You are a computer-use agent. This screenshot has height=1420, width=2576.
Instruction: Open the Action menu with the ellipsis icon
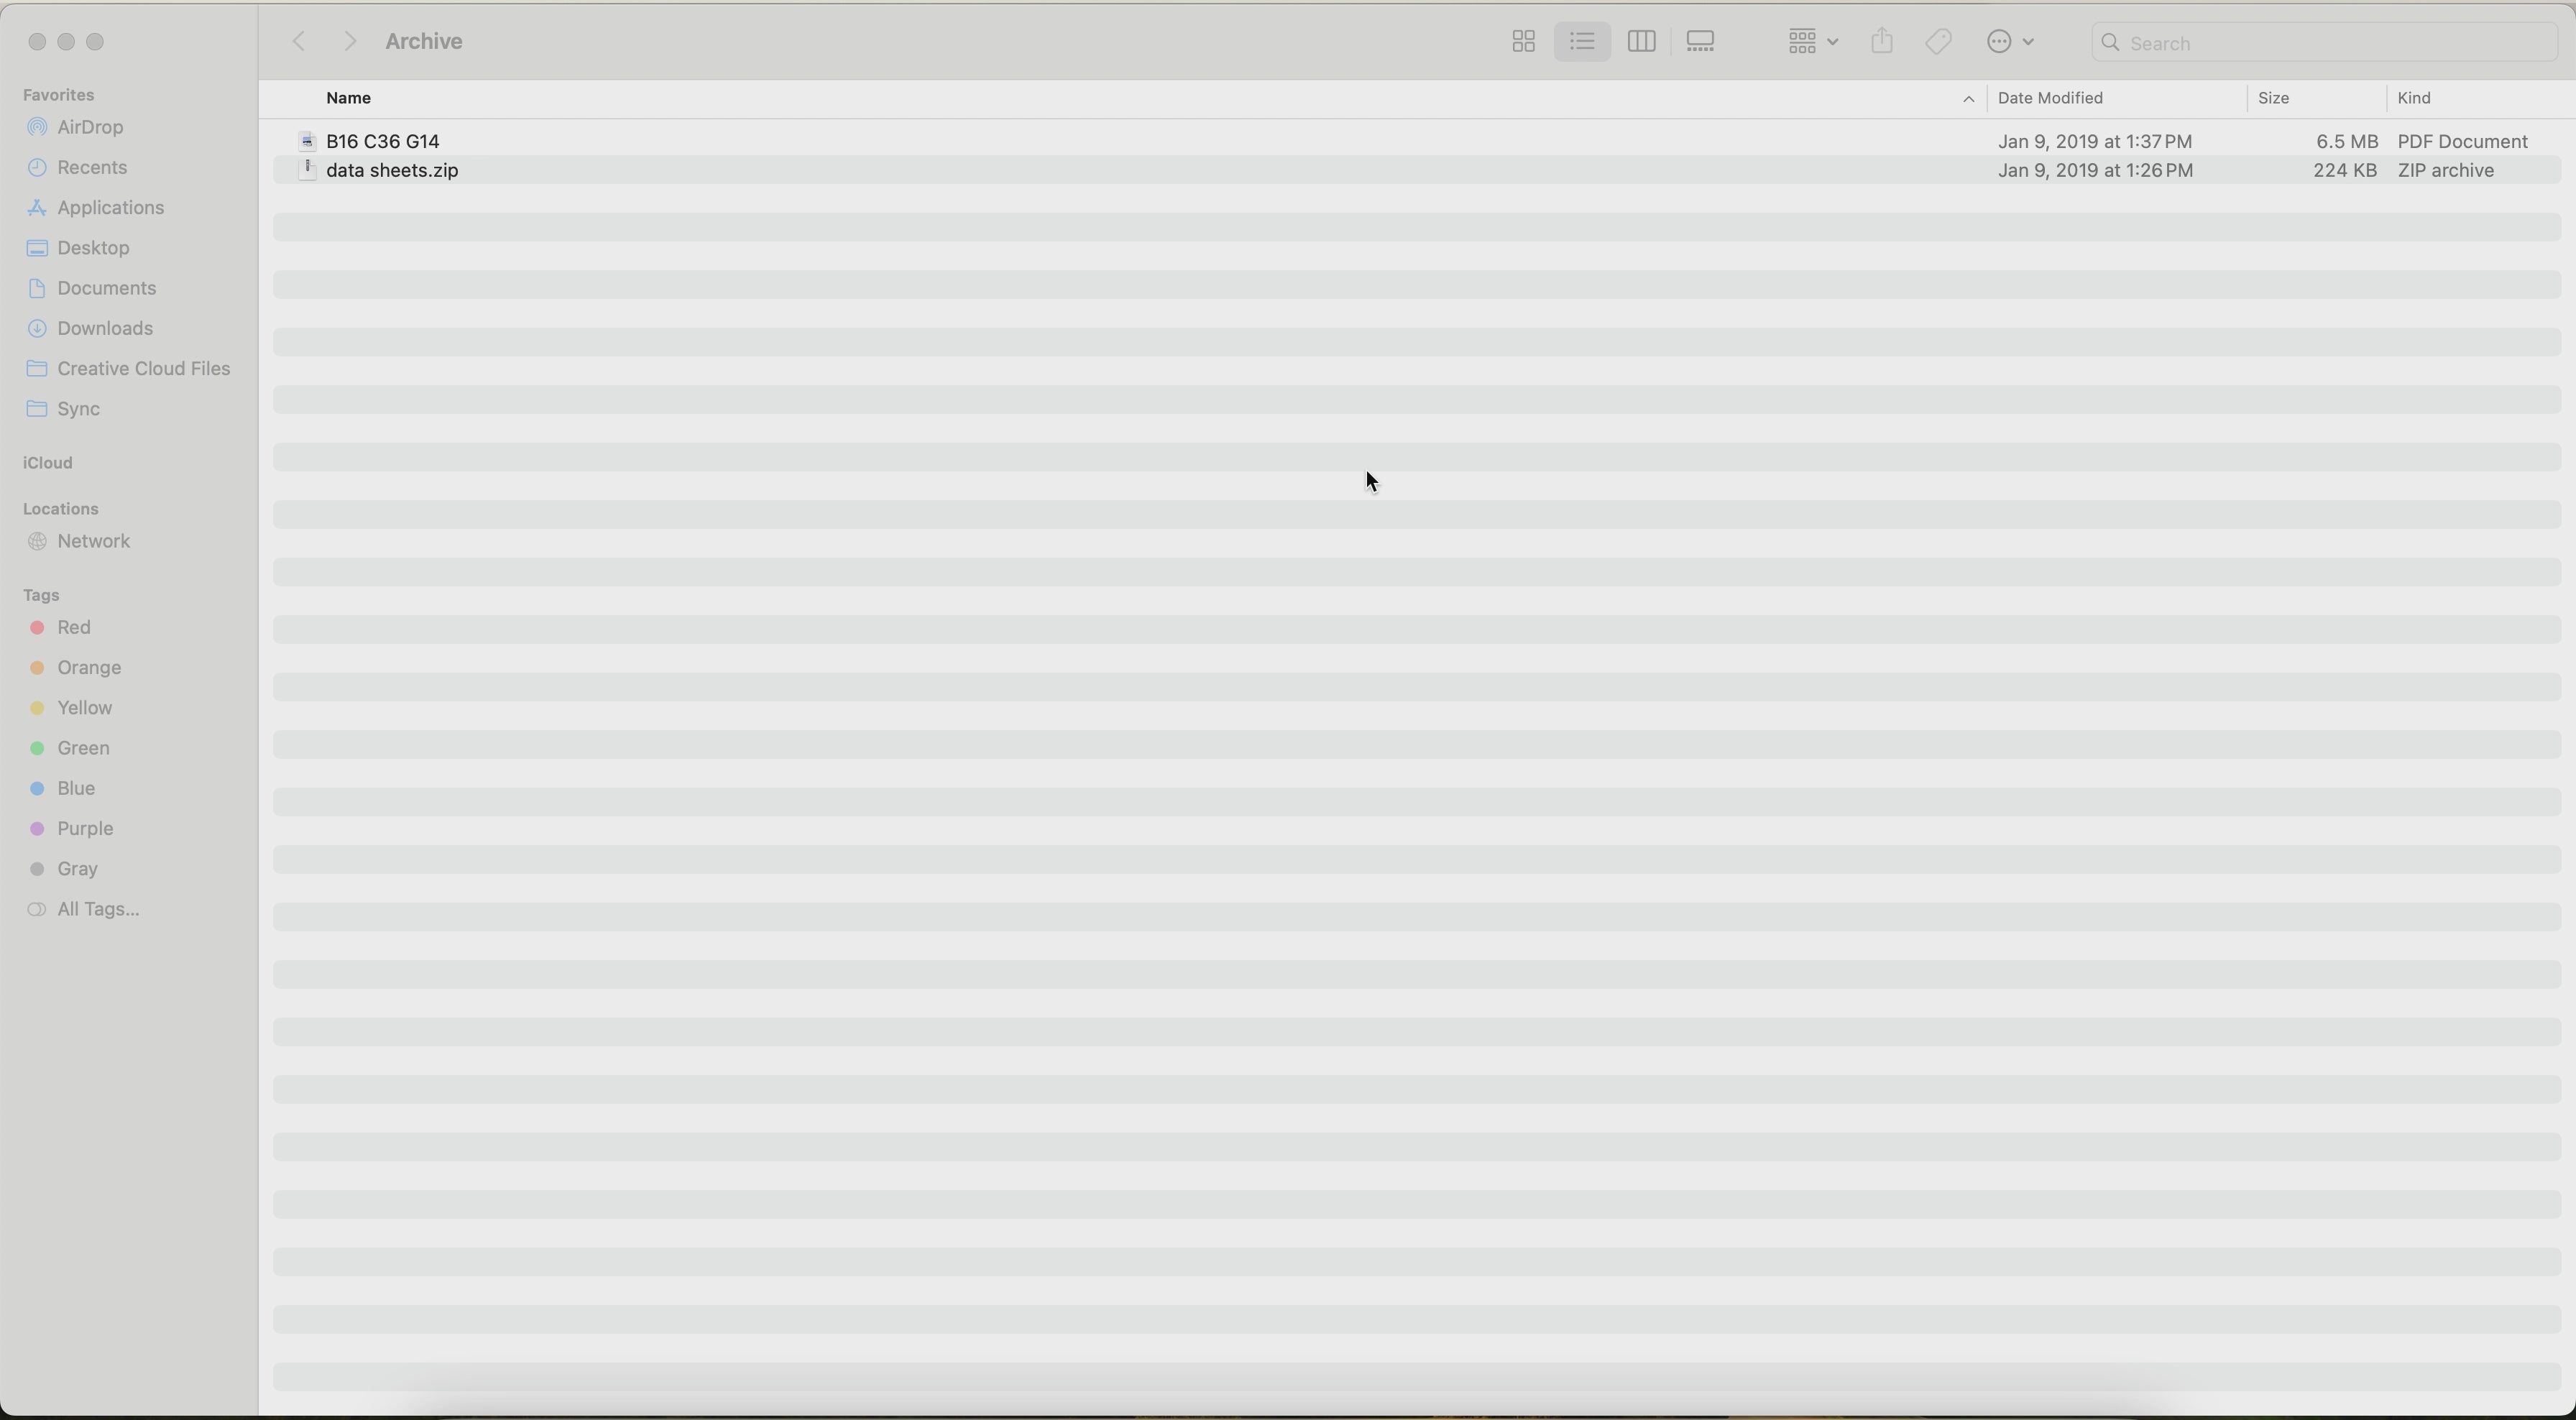pyautogui.click(x=2010, y=42)
